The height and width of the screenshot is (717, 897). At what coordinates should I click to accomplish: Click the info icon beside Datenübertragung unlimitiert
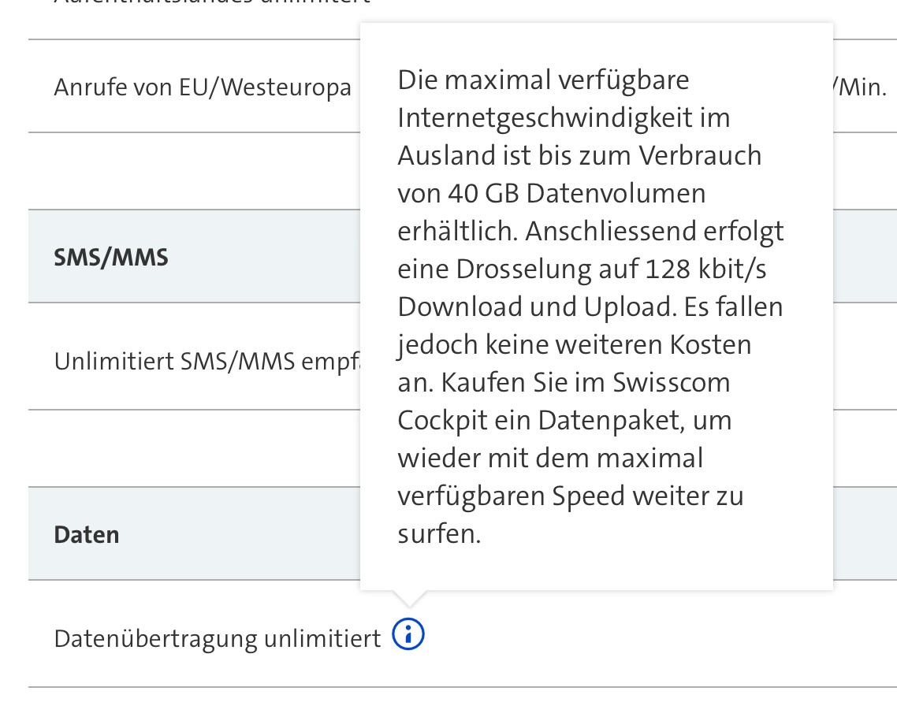[408, 634]
